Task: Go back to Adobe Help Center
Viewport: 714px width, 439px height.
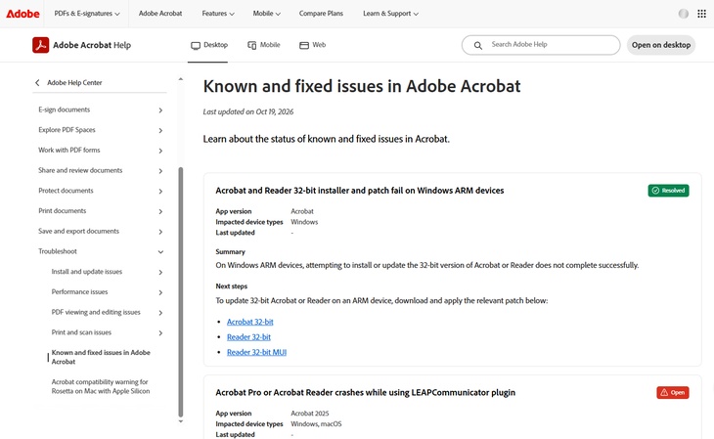Action: pos(74,82)
